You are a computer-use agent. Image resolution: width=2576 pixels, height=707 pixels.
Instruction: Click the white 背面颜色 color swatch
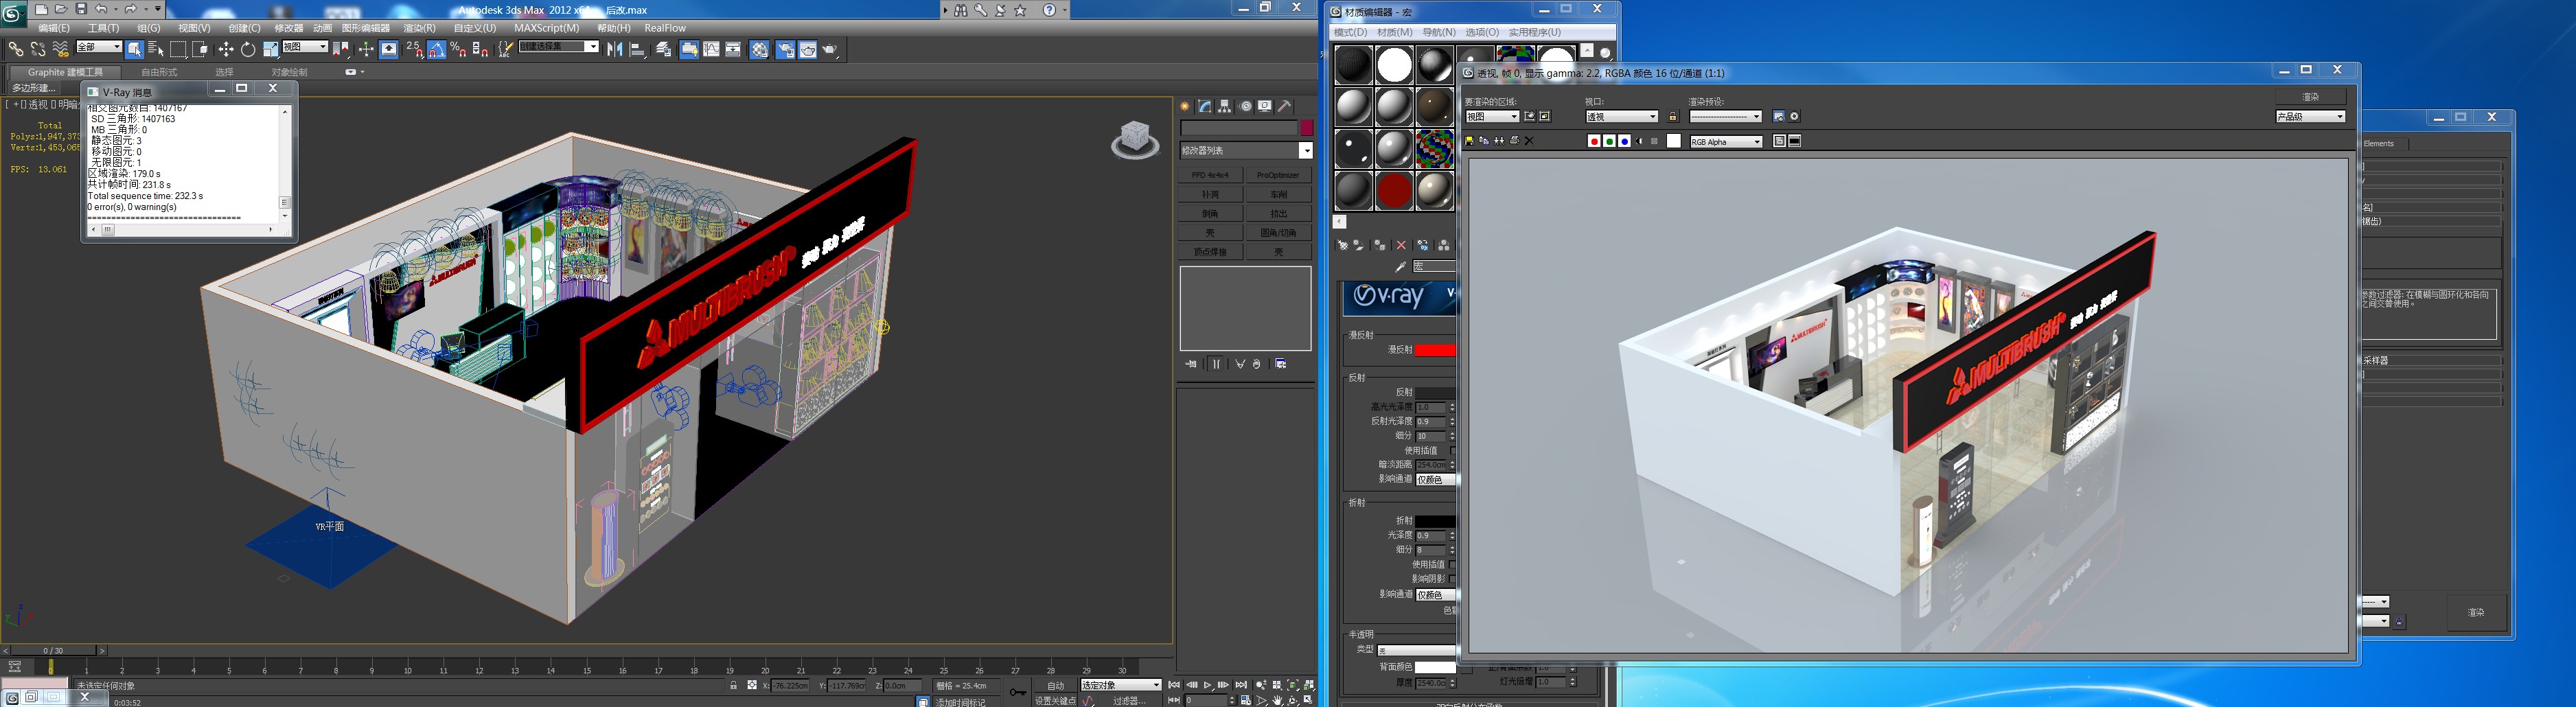(1435, 667)
